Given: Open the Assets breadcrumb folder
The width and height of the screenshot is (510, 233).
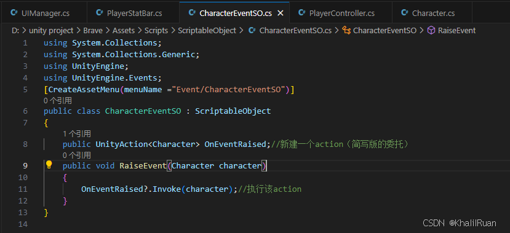Looking at the screenshot, I should point(123,31).
